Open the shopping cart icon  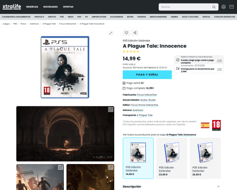[232, 7]
